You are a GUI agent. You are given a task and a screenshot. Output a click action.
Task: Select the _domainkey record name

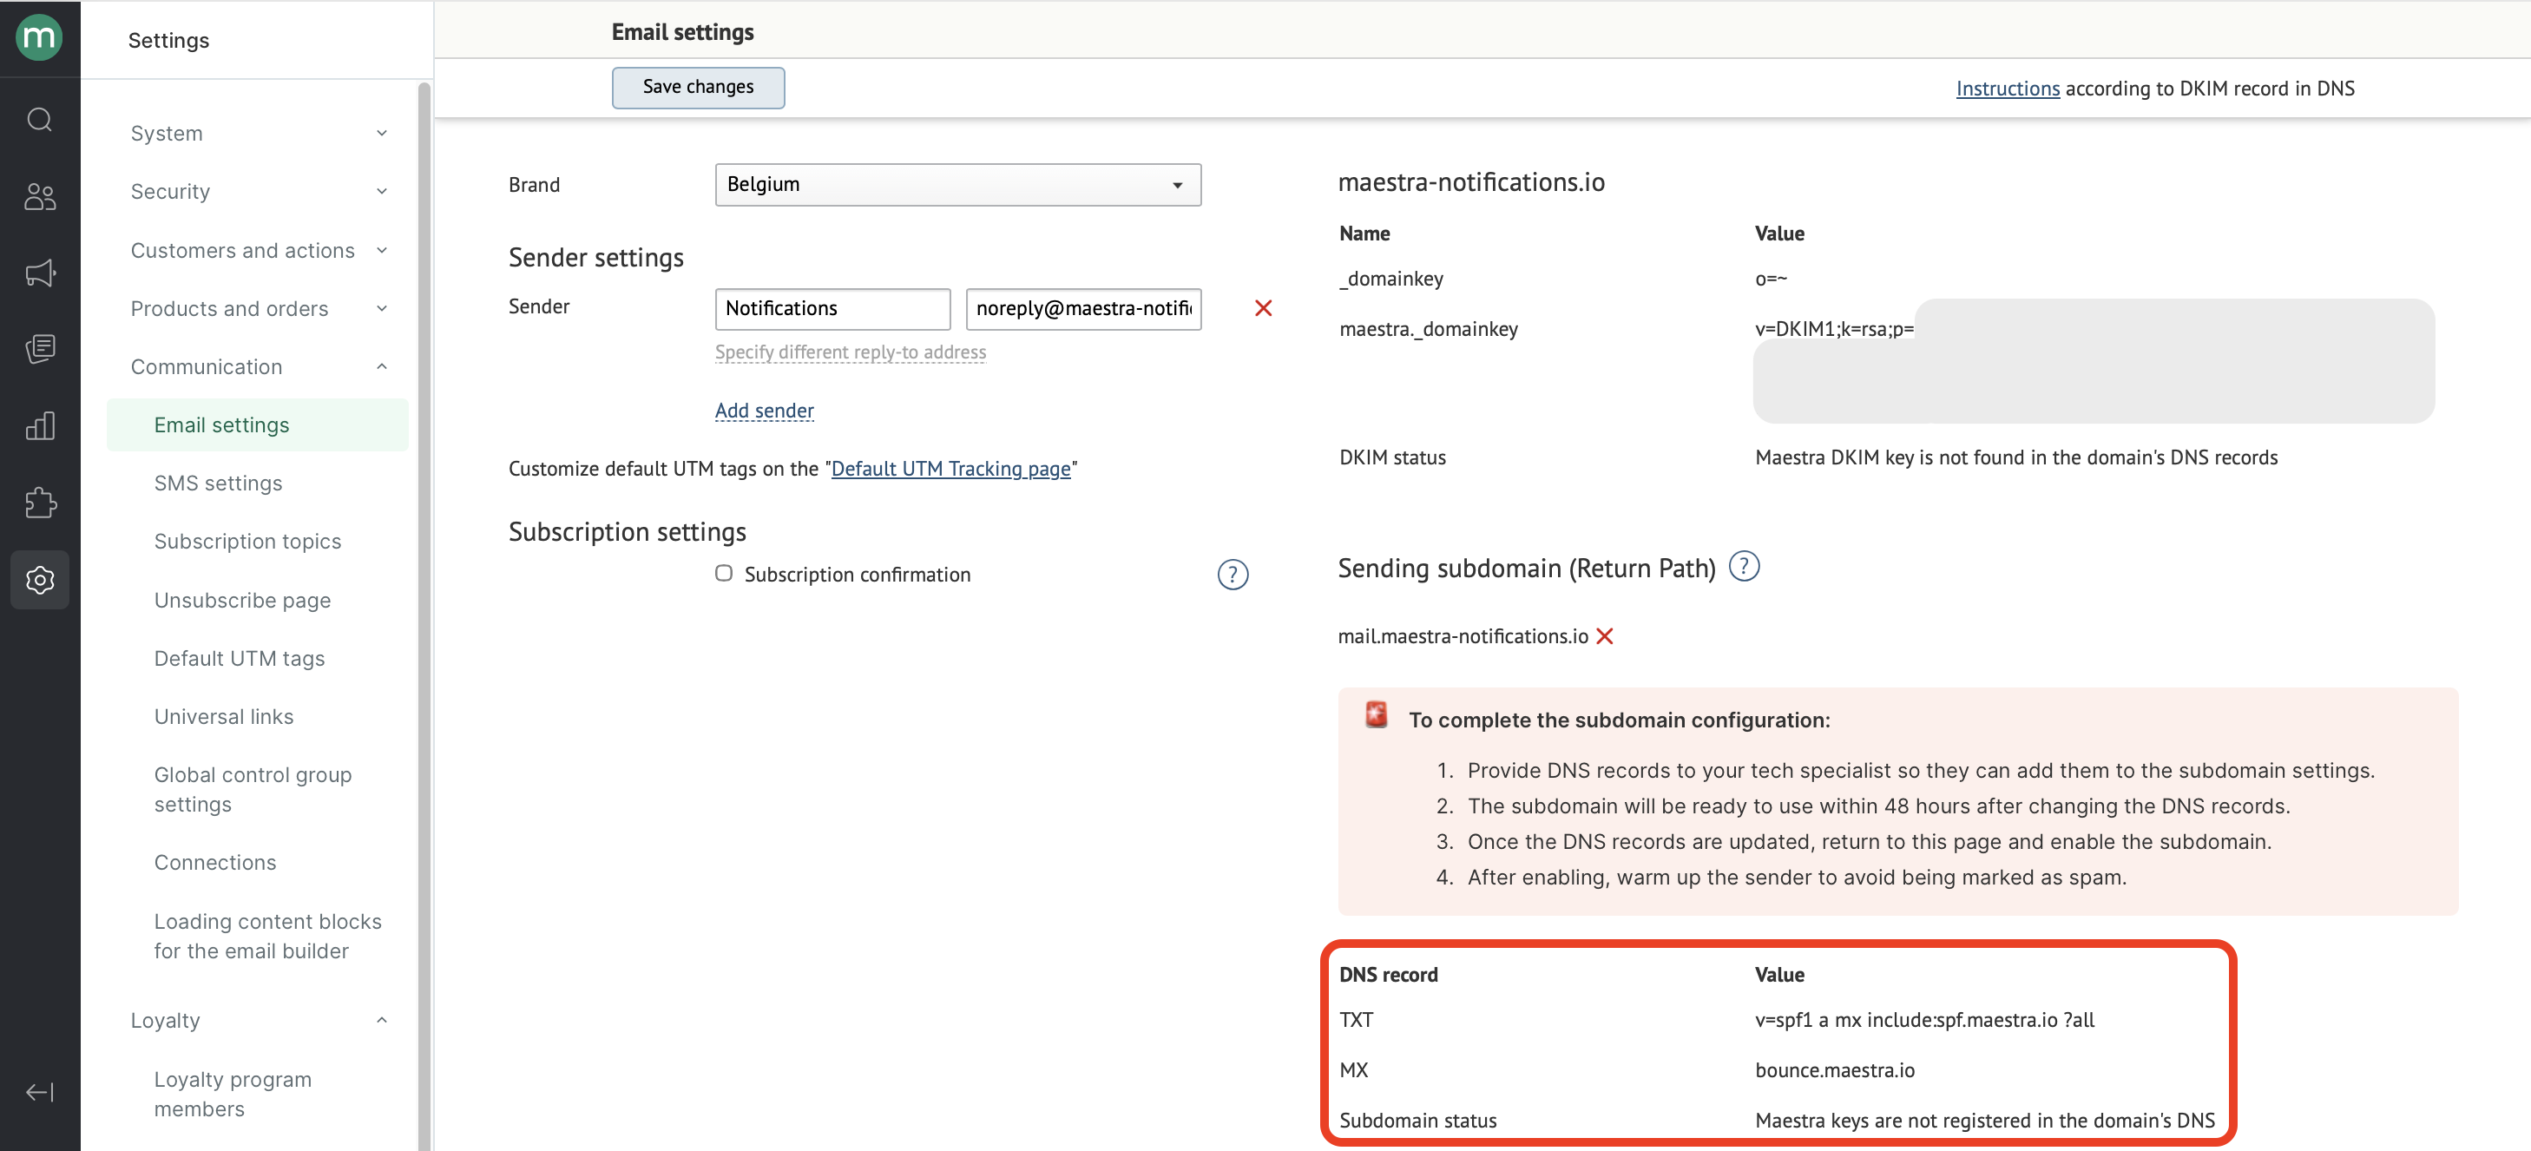click(1391, 280)
